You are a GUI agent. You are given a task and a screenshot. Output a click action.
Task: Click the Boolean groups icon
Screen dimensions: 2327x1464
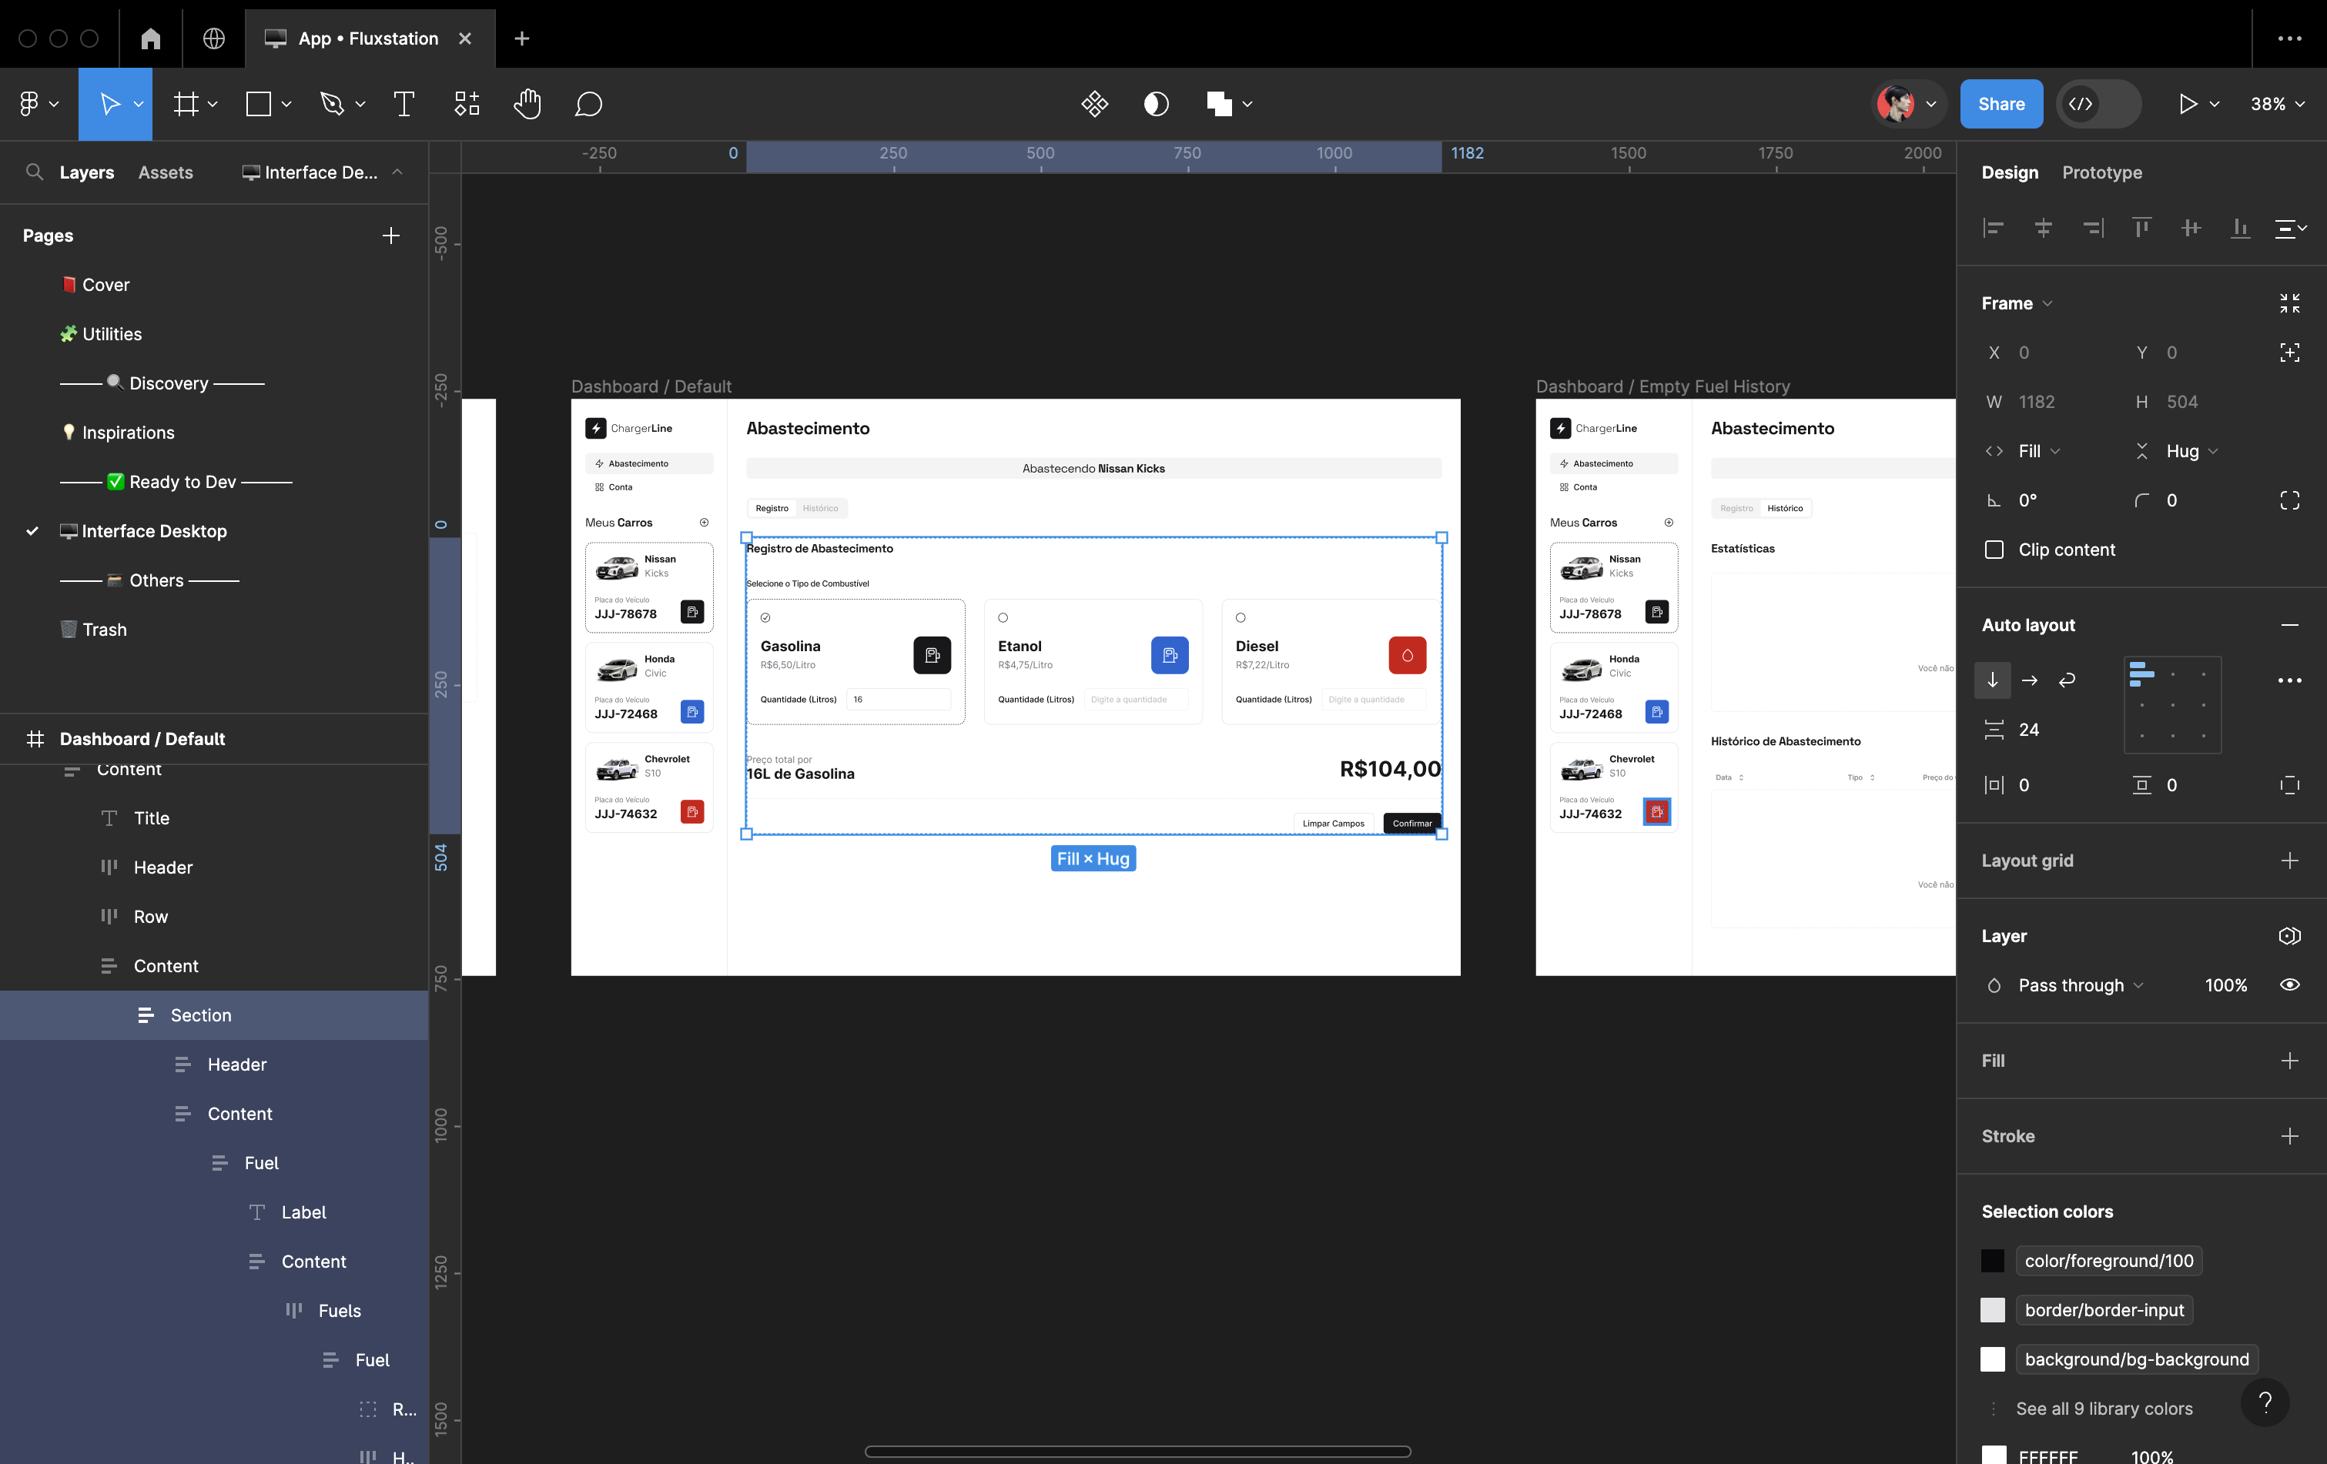(x=1220, y=103)
